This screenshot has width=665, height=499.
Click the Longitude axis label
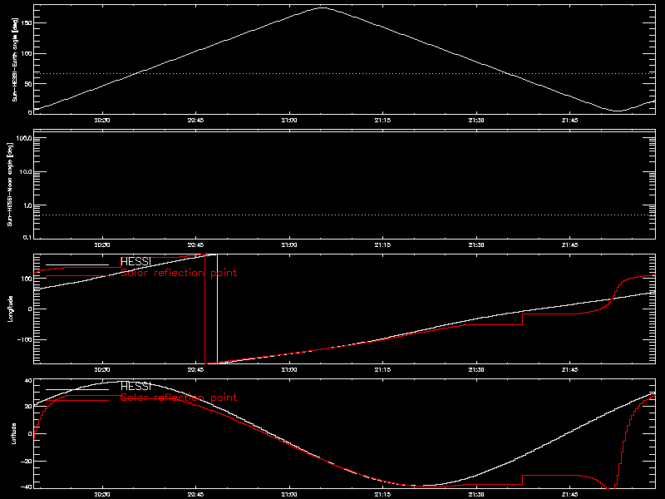pos(10,309)
